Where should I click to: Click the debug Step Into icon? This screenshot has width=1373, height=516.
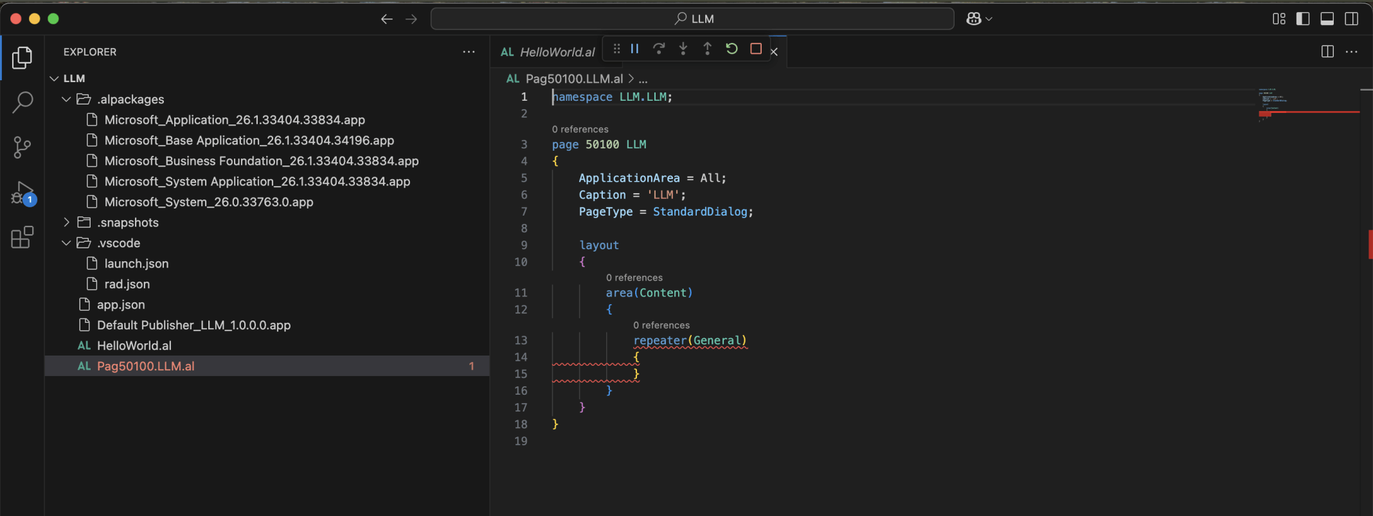pyautogui.click(x=683, y=49)
